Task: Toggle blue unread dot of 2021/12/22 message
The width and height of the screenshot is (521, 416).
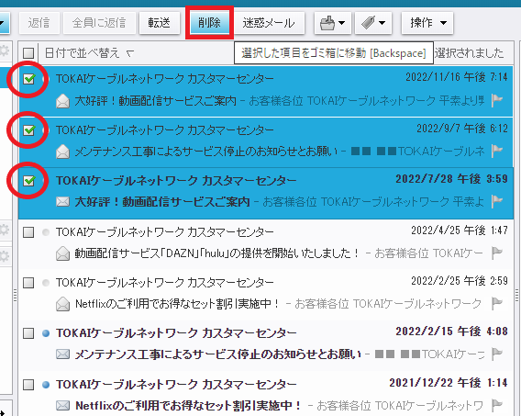Action: (46, 385)
